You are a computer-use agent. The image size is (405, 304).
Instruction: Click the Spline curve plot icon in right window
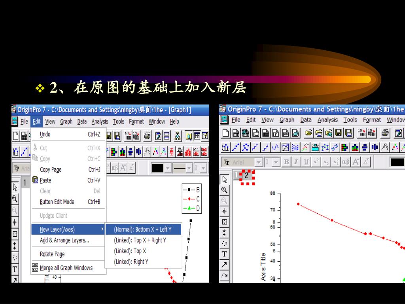(275, 147)
